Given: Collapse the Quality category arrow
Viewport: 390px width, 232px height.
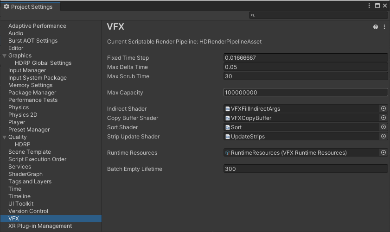Looking at the screenshot, I should [5, 138].
